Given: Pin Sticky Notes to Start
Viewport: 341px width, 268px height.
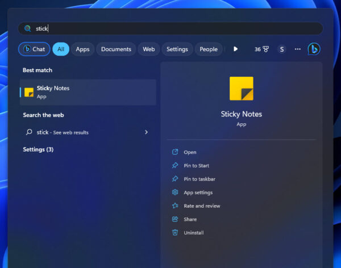Looking at the screenshot, I should (x=196, y=166).
